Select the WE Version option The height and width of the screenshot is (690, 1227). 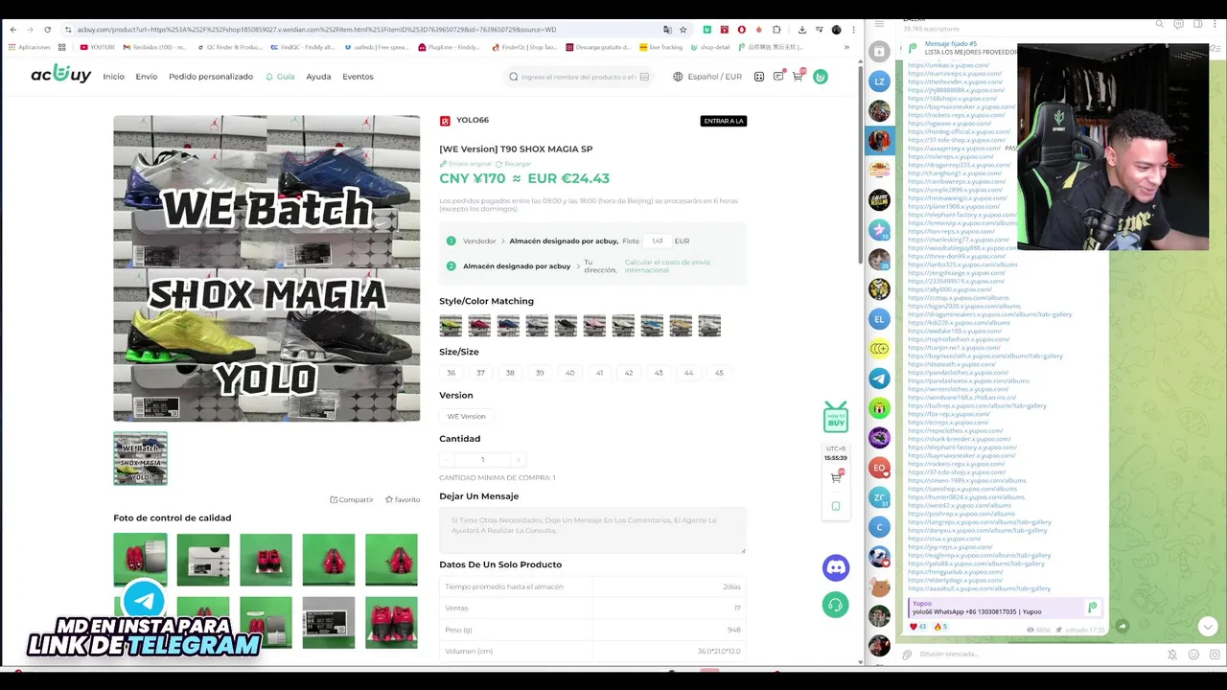click(x=467, y=416)
